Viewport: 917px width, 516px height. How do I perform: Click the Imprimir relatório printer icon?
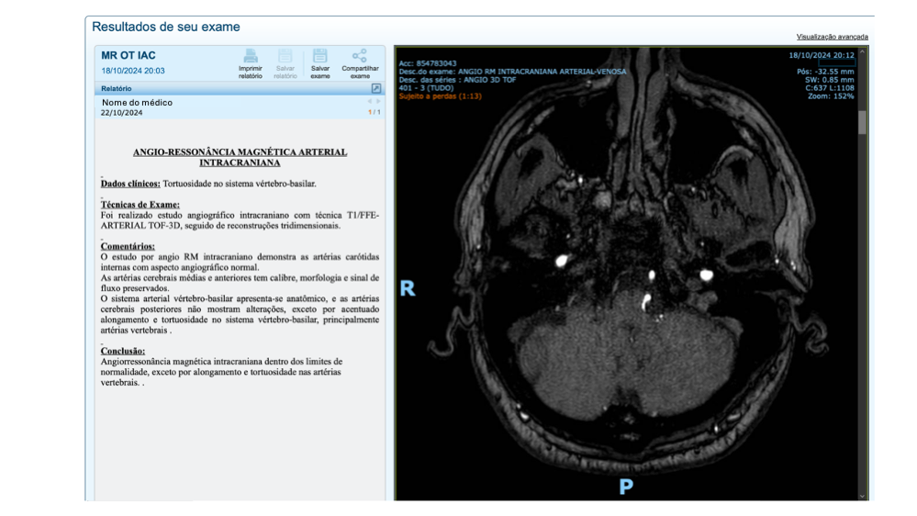pos(250,57)
